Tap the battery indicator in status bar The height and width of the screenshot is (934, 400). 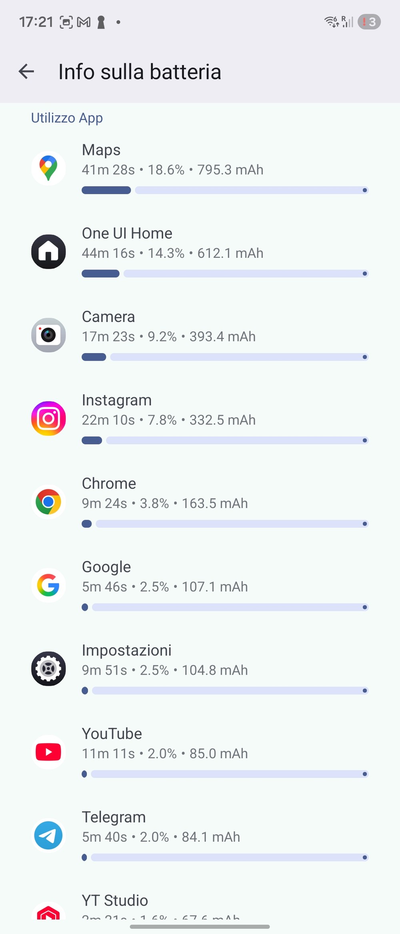369,22
